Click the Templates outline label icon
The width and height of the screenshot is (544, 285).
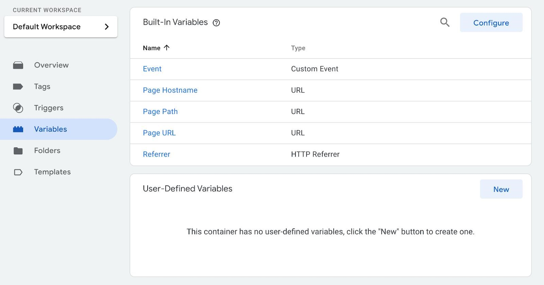pos(18,172)
